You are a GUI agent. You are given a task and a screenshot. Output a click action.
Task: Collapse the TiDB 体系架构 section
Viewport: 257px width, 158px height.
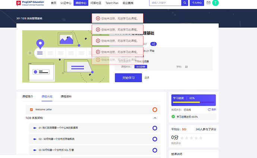(x=155, y=118)
